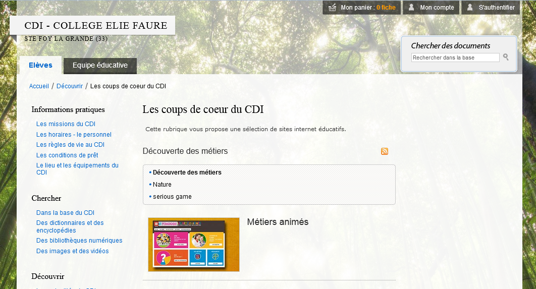Open Les missions du CDI

click(66, 124)
